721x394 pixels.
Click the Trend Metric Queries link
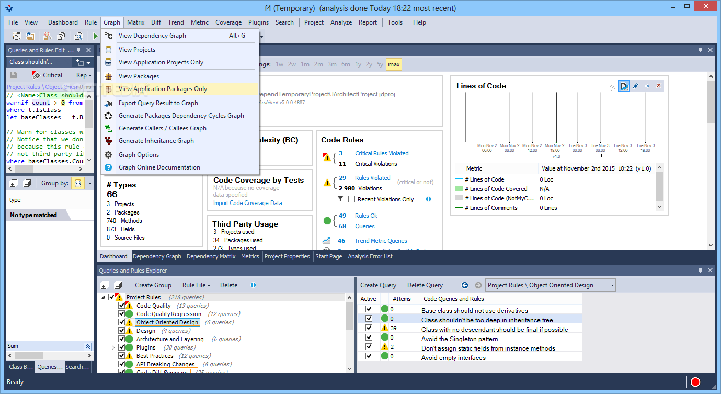click(x=381, y=241)
